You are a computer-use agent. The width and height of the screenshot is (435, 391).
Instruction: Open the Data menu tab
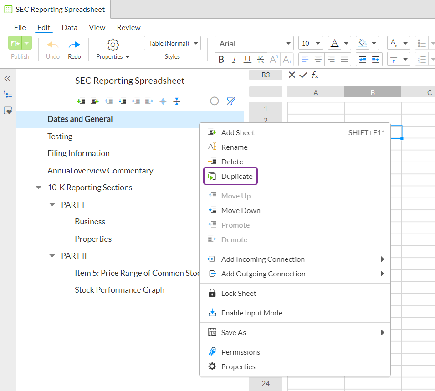click(x=69, y=28)
